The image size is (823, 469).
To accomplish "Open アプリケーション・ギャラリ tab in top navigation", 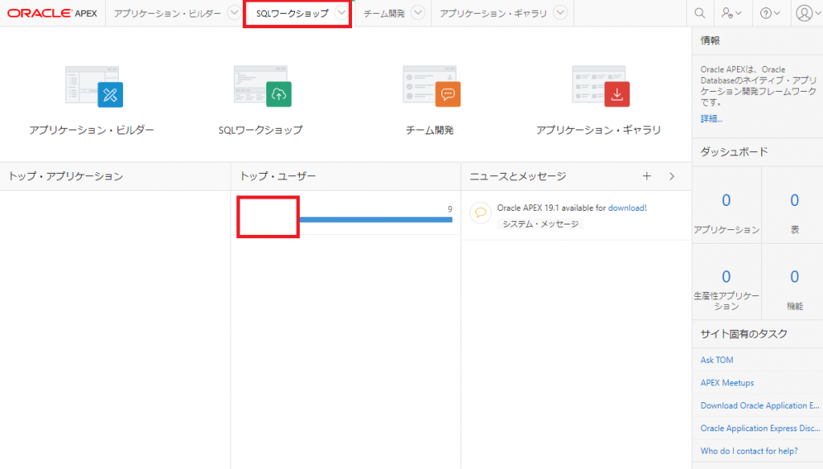I will 493,14.
